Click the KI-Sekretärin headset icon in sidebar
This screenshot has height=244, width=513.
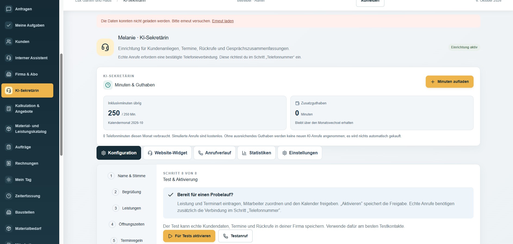(x=9, y=90)
